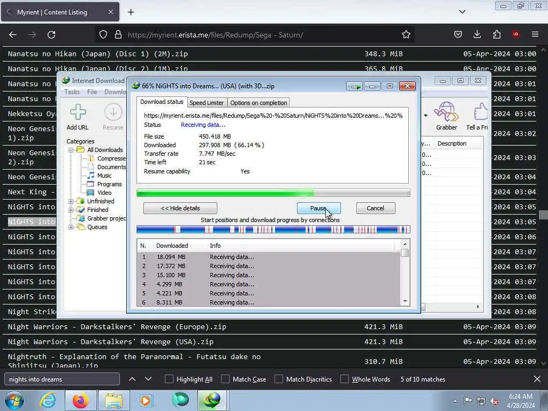Click the Hide details button
The image size is (548, 411).
coord(180,208)
